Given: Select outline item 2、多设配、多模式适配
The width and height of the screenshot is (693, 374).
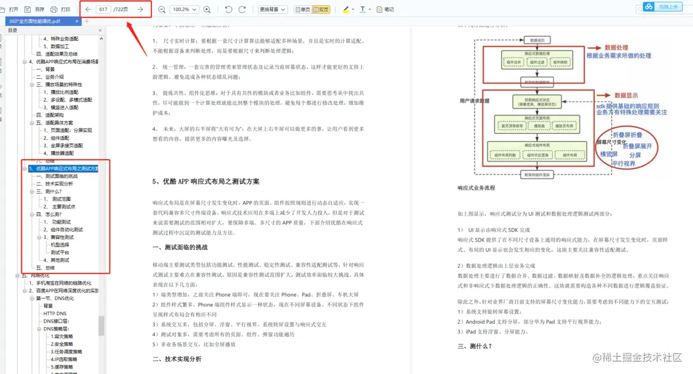Looking at the screenshot, I should click(68, 100).
